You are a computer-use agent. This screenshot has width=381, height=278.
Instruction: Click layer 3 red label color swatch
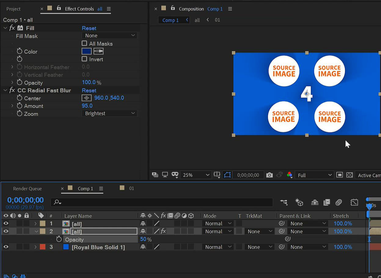point(42,247)
